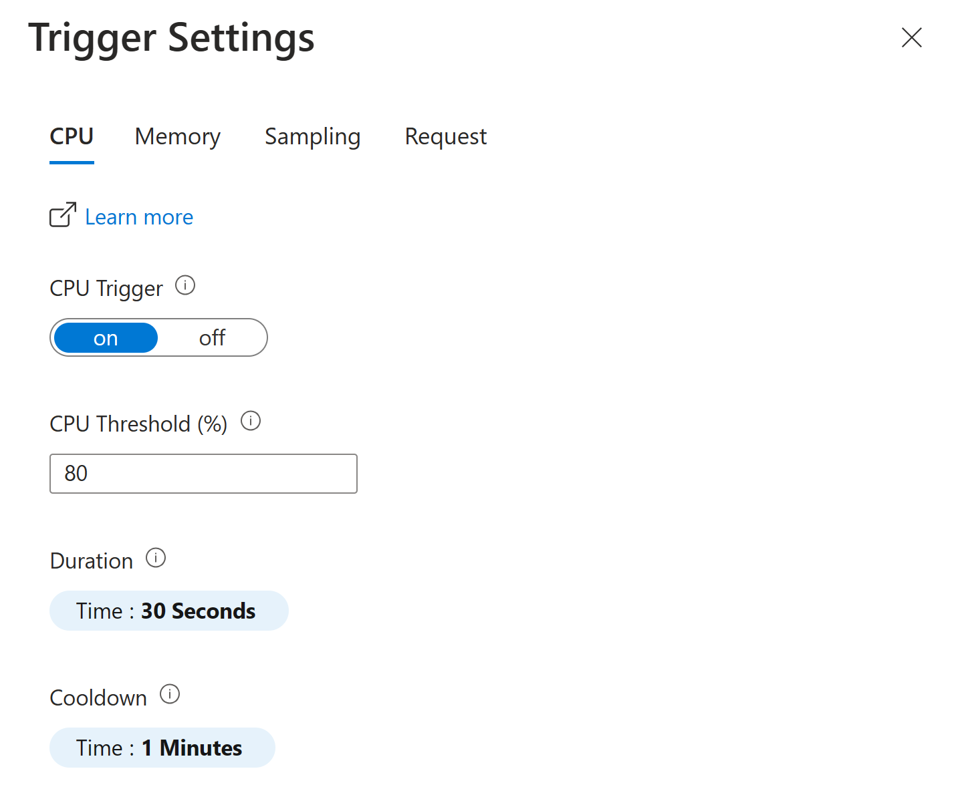Turn the CPU Trigger off
The width and height of the screenshot is (966, 785).
(212, 337)
